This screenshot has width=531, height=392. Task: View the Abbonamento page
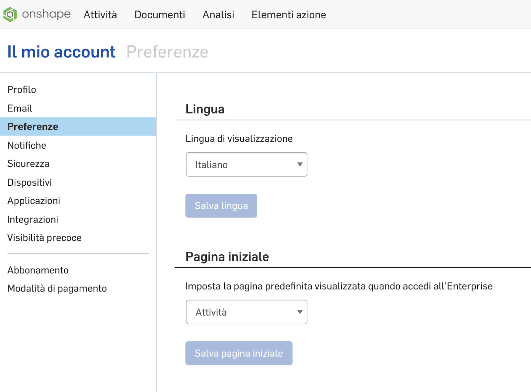(38, 270)
